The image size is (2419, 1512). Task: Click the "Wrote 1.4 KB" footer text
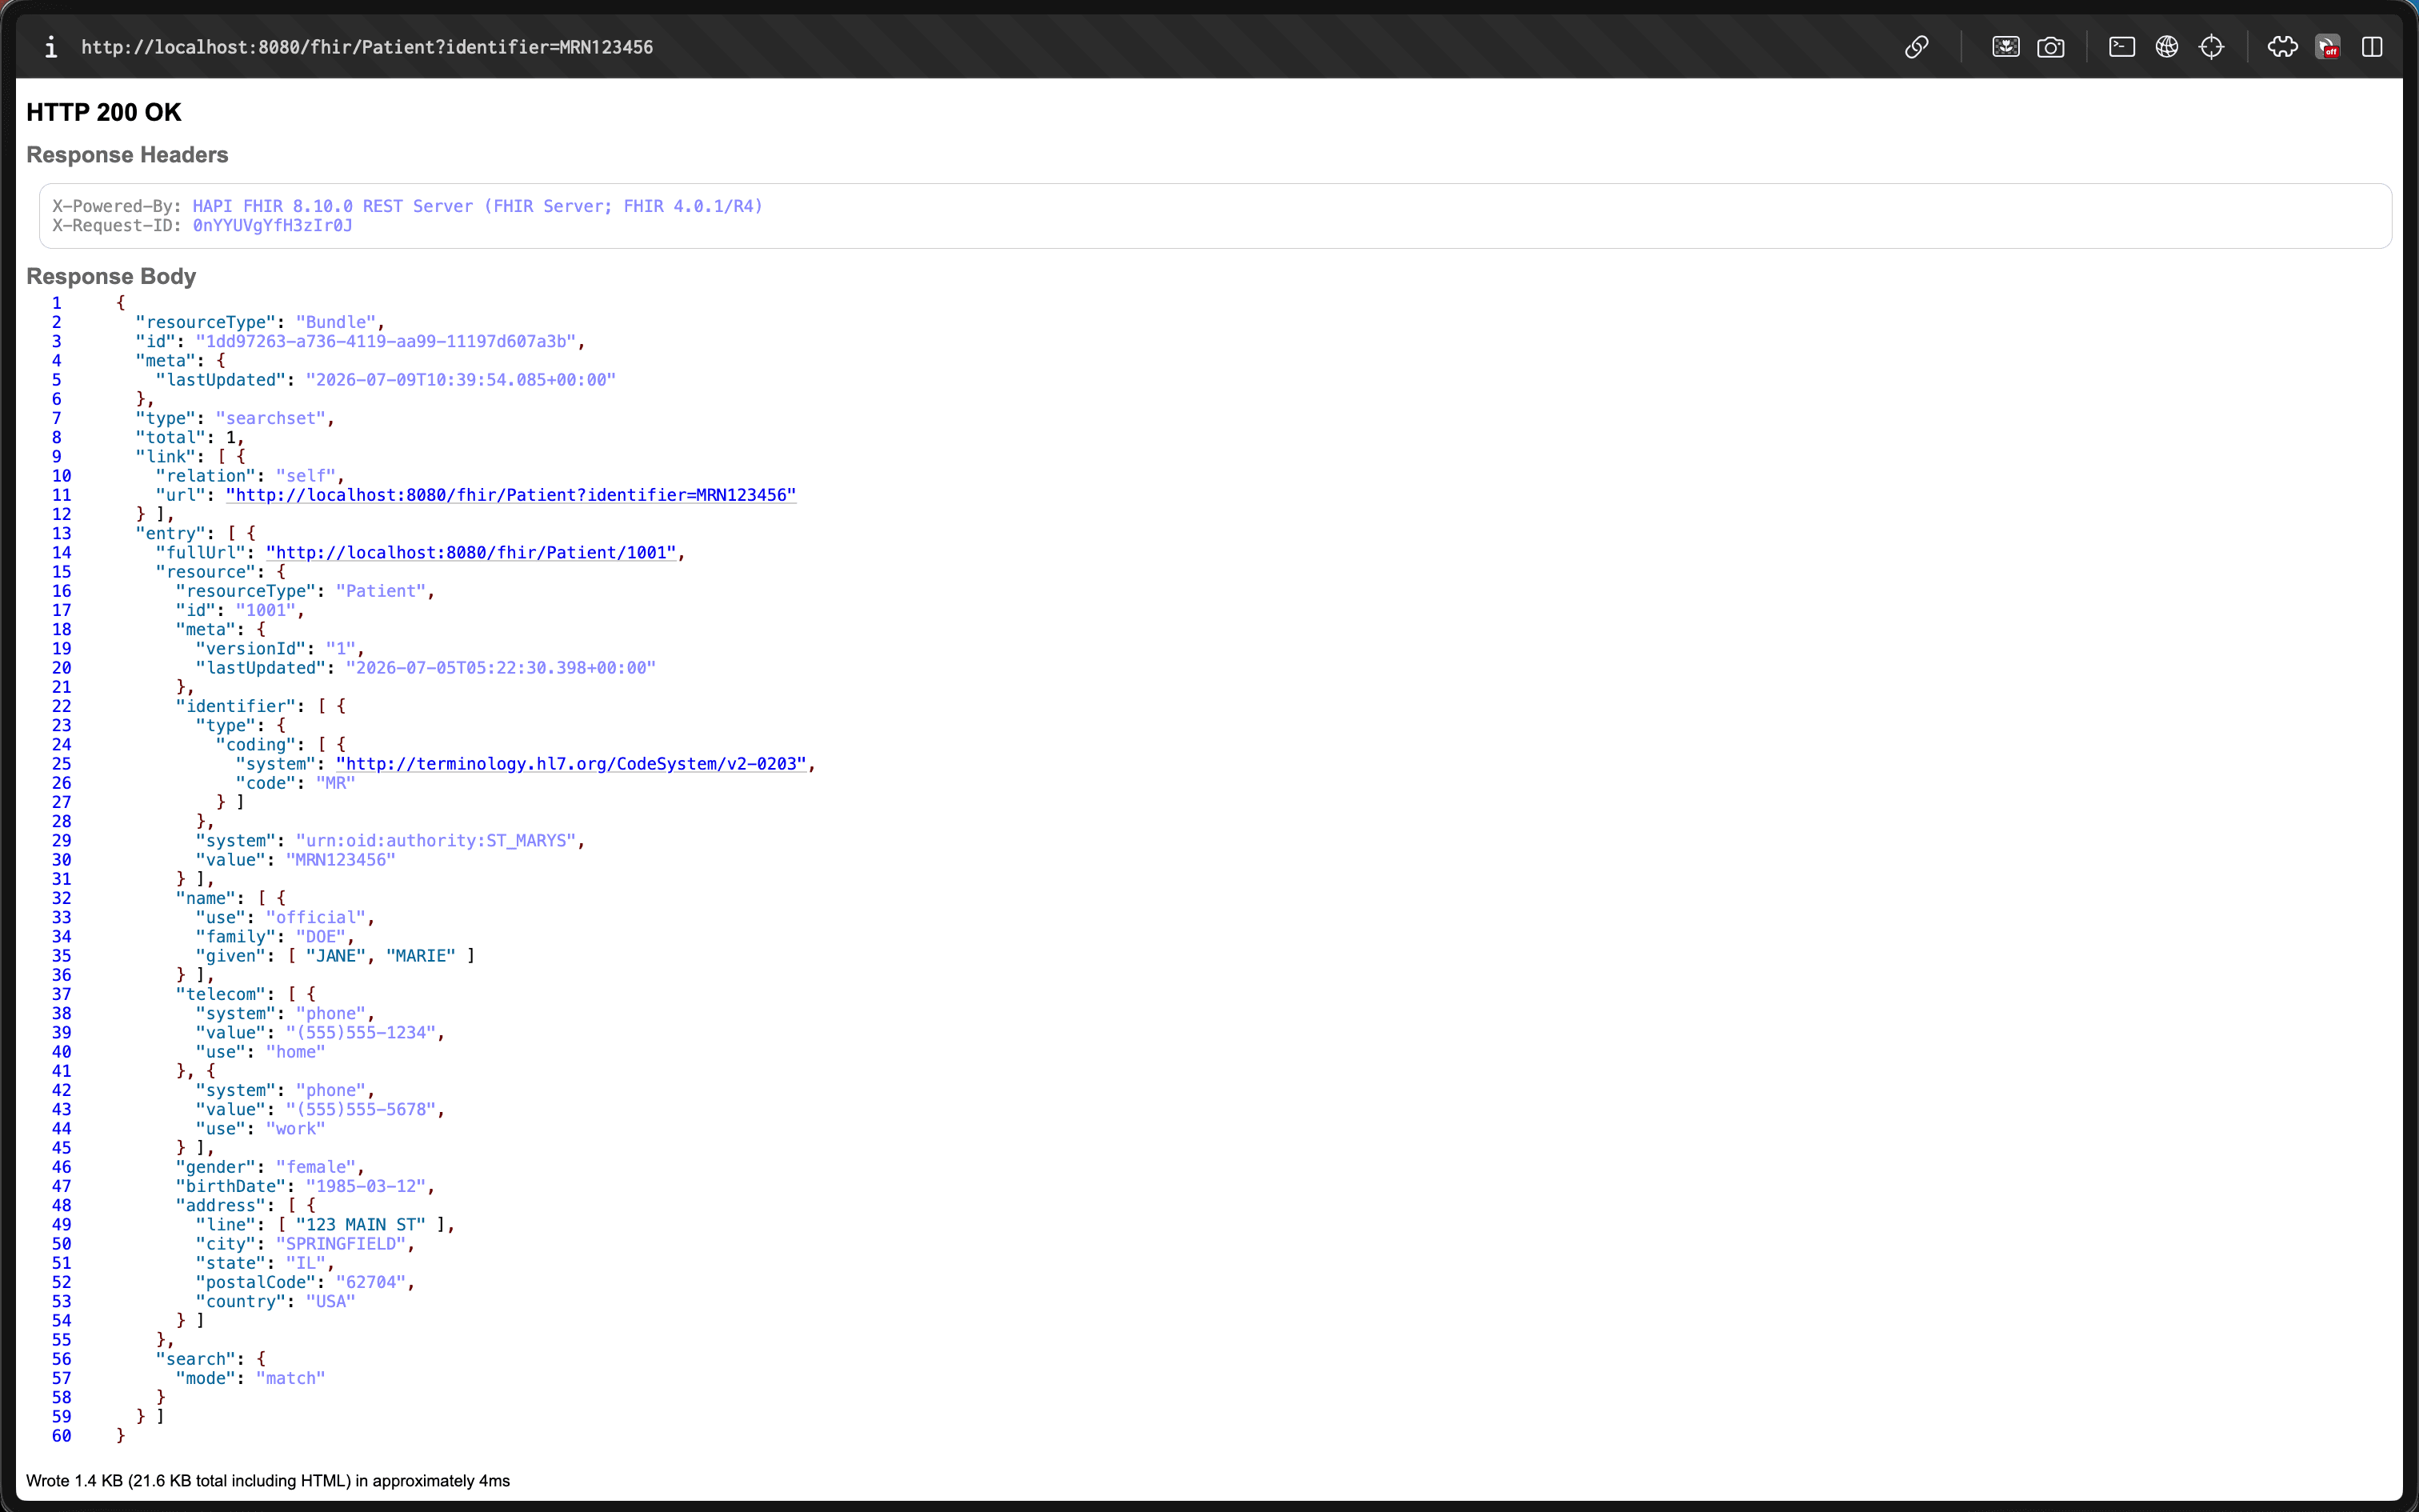tap(268, 1481)
